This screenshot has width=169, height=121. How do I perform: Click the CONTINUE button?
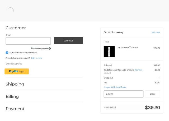(68, 41)
